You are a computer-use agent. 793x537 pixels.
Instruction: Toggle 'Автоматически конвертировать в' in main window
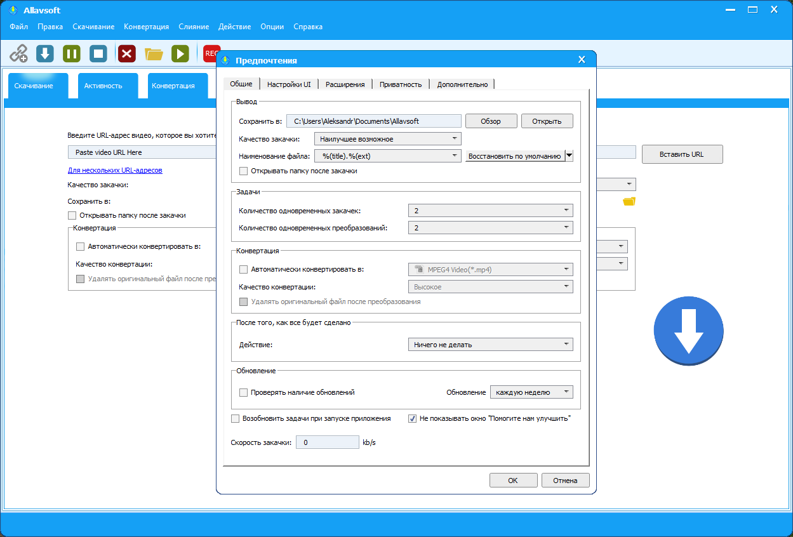click(80, 246)
